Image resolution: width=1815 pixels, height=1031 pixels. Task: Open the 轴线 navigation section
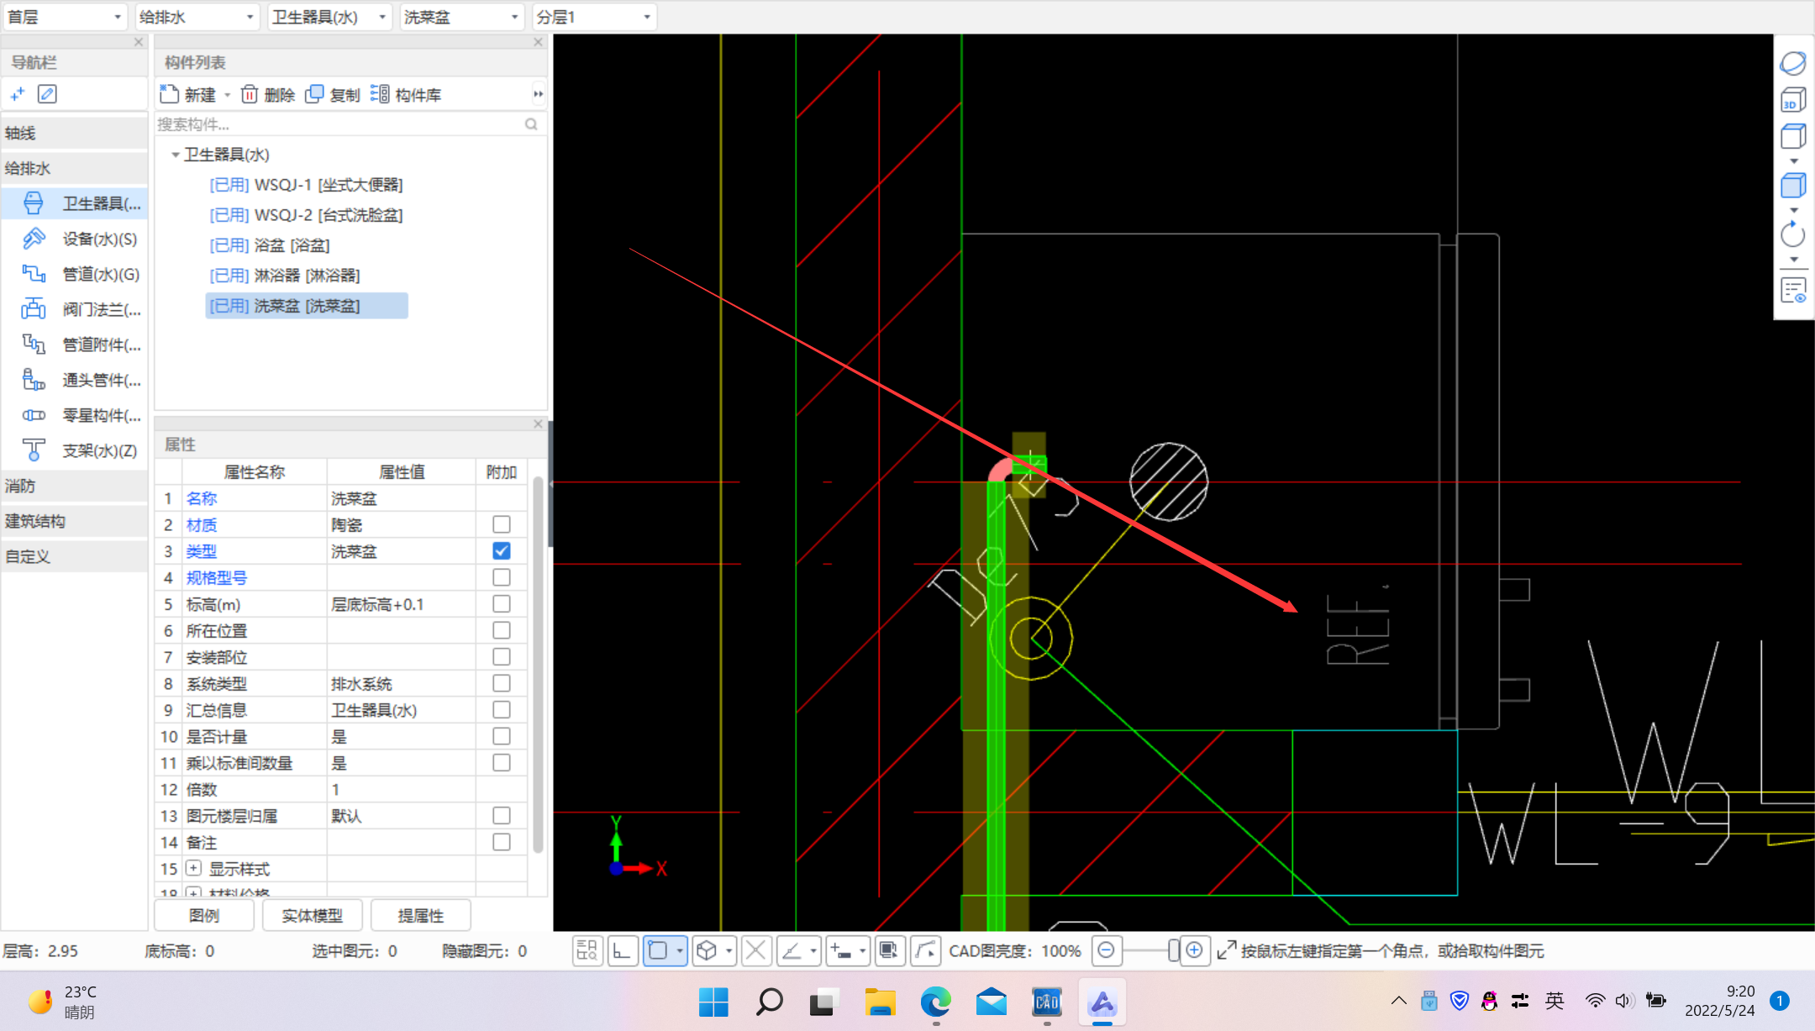[x=75, y=134]
